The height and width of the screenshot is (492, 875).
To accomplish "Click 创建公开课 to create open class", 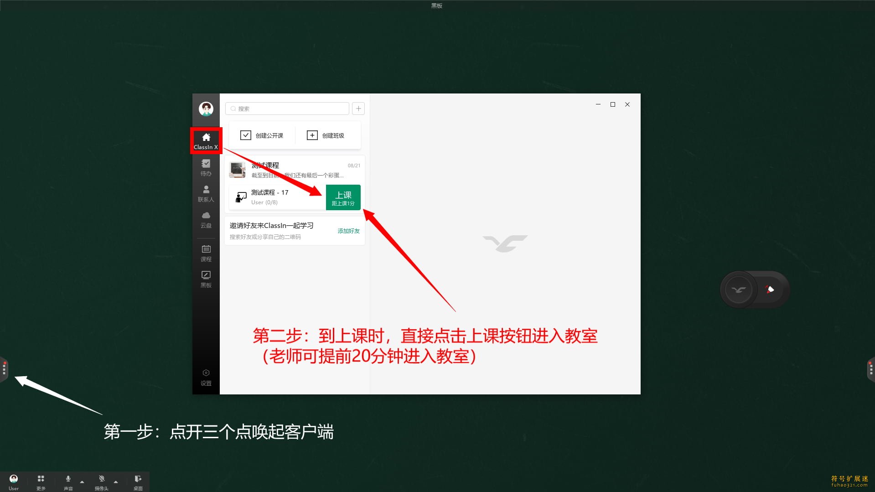I will [262, 135].
